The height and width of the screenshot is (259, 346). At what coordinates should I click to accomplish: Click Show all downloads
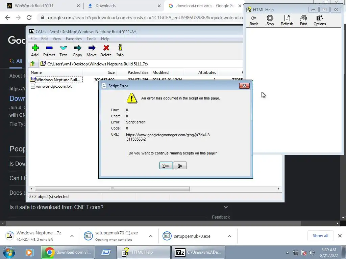(x=320, y=236)
